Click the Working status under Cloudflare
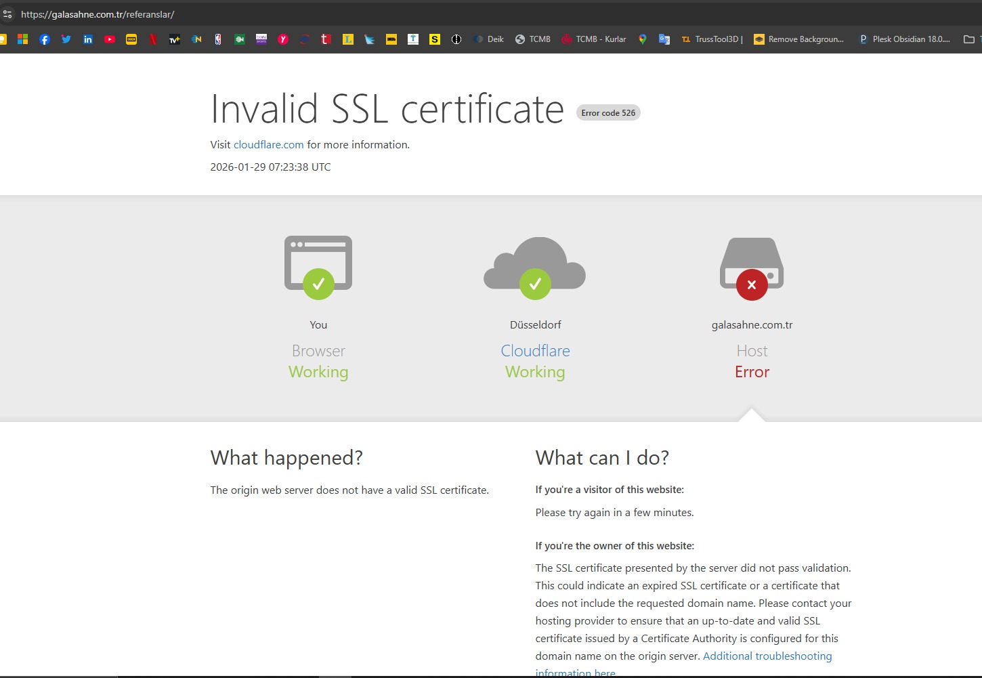This screenshot has height=678, width=982. click(535, 372)
